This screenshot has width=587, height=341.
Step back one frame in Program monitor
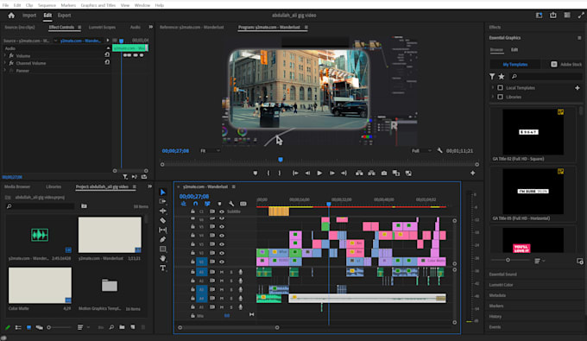307,173
